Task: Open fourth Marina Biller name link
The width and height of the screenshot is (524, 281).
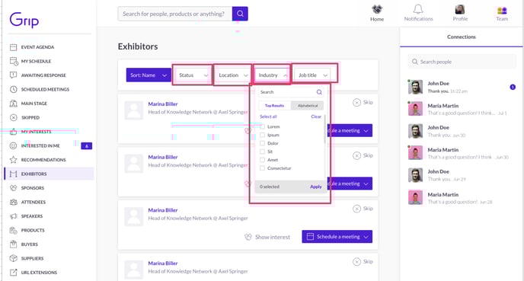Action: (163, 263)
